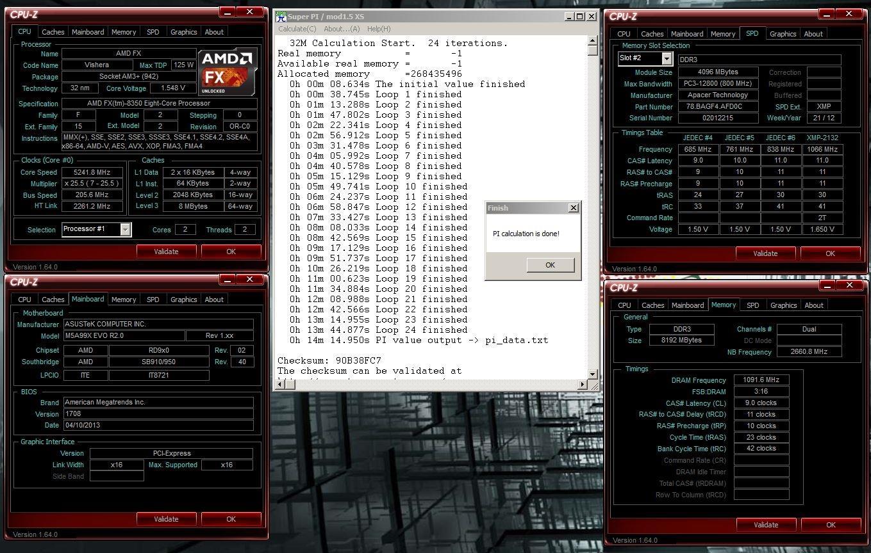Open the Slot #2 memory slot dropdown
This screenshot has height=553, width=871.
pyautogui.click(x=667, y=58)
